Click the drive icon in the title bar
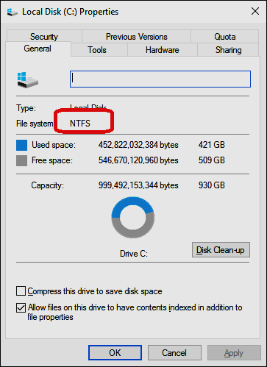The height and width of the screenshot is (367, 267). coord(12,12)
